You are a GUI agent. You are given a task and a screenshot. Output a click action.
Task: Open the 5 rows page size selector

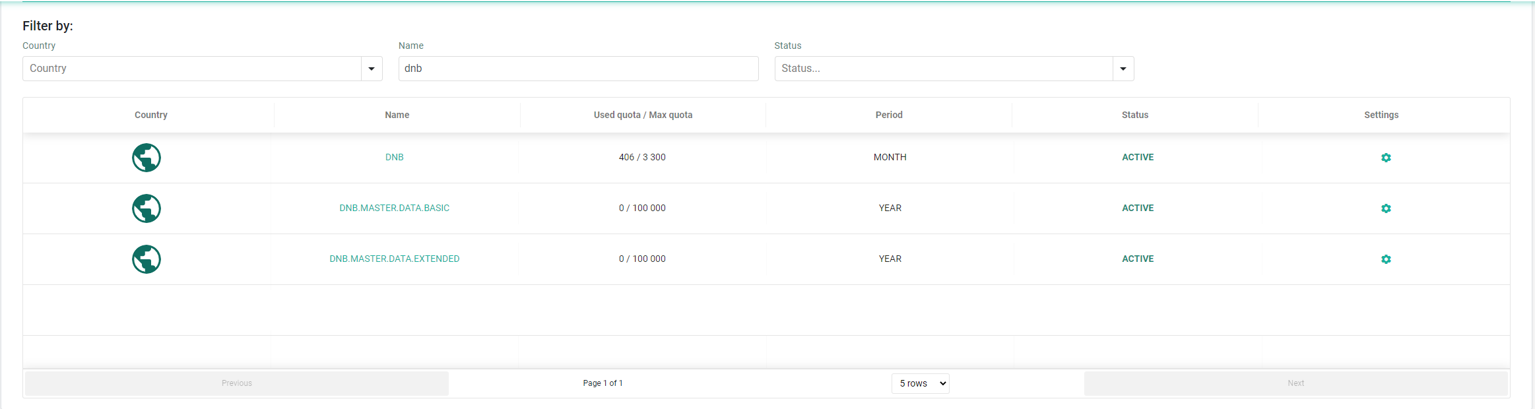tap(921, 383)
